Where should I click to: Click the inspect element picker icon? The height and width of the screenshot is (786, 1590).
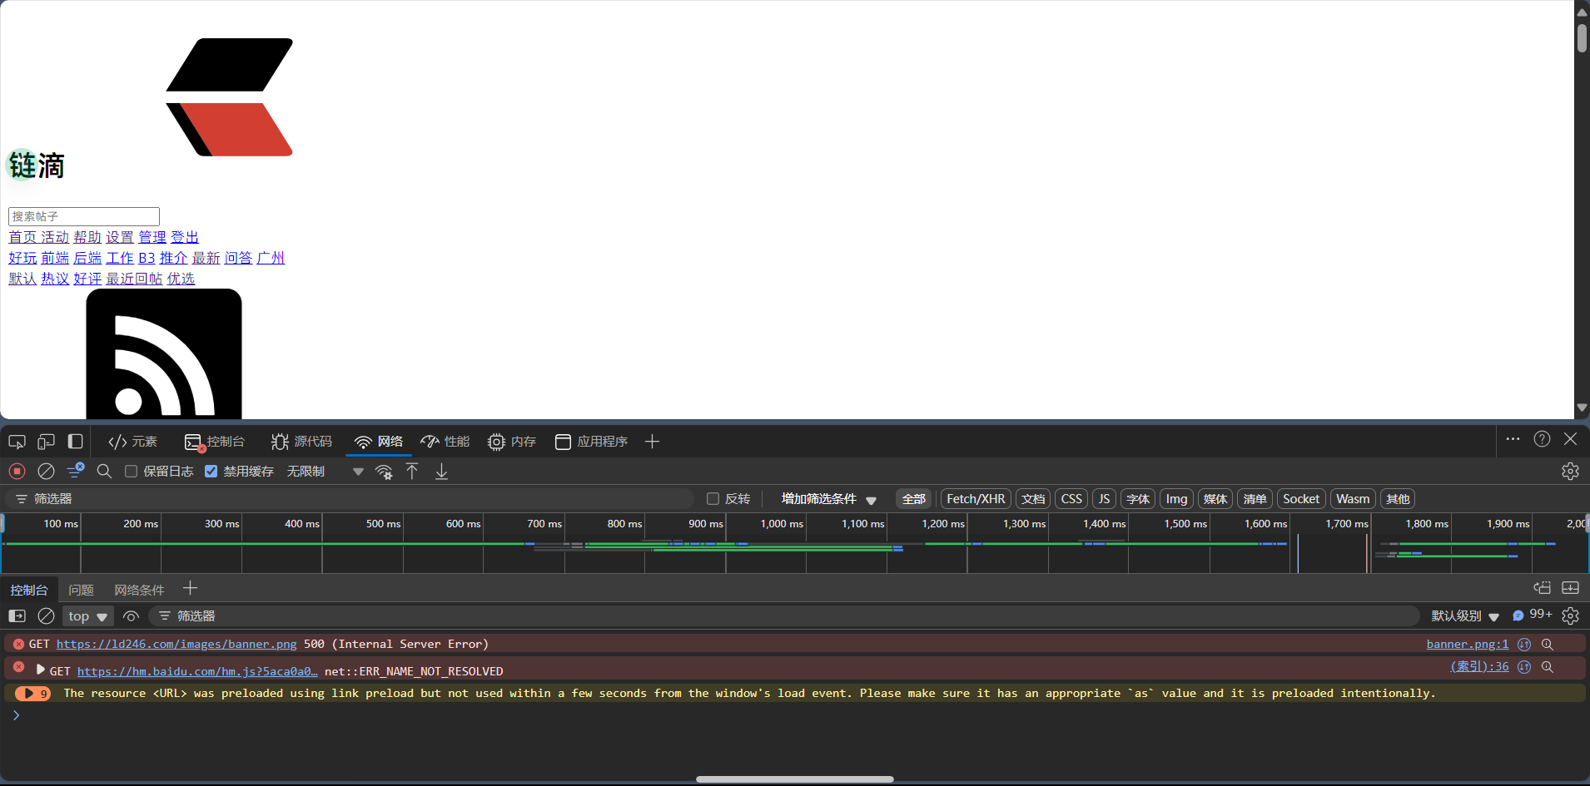pos(17,442)
